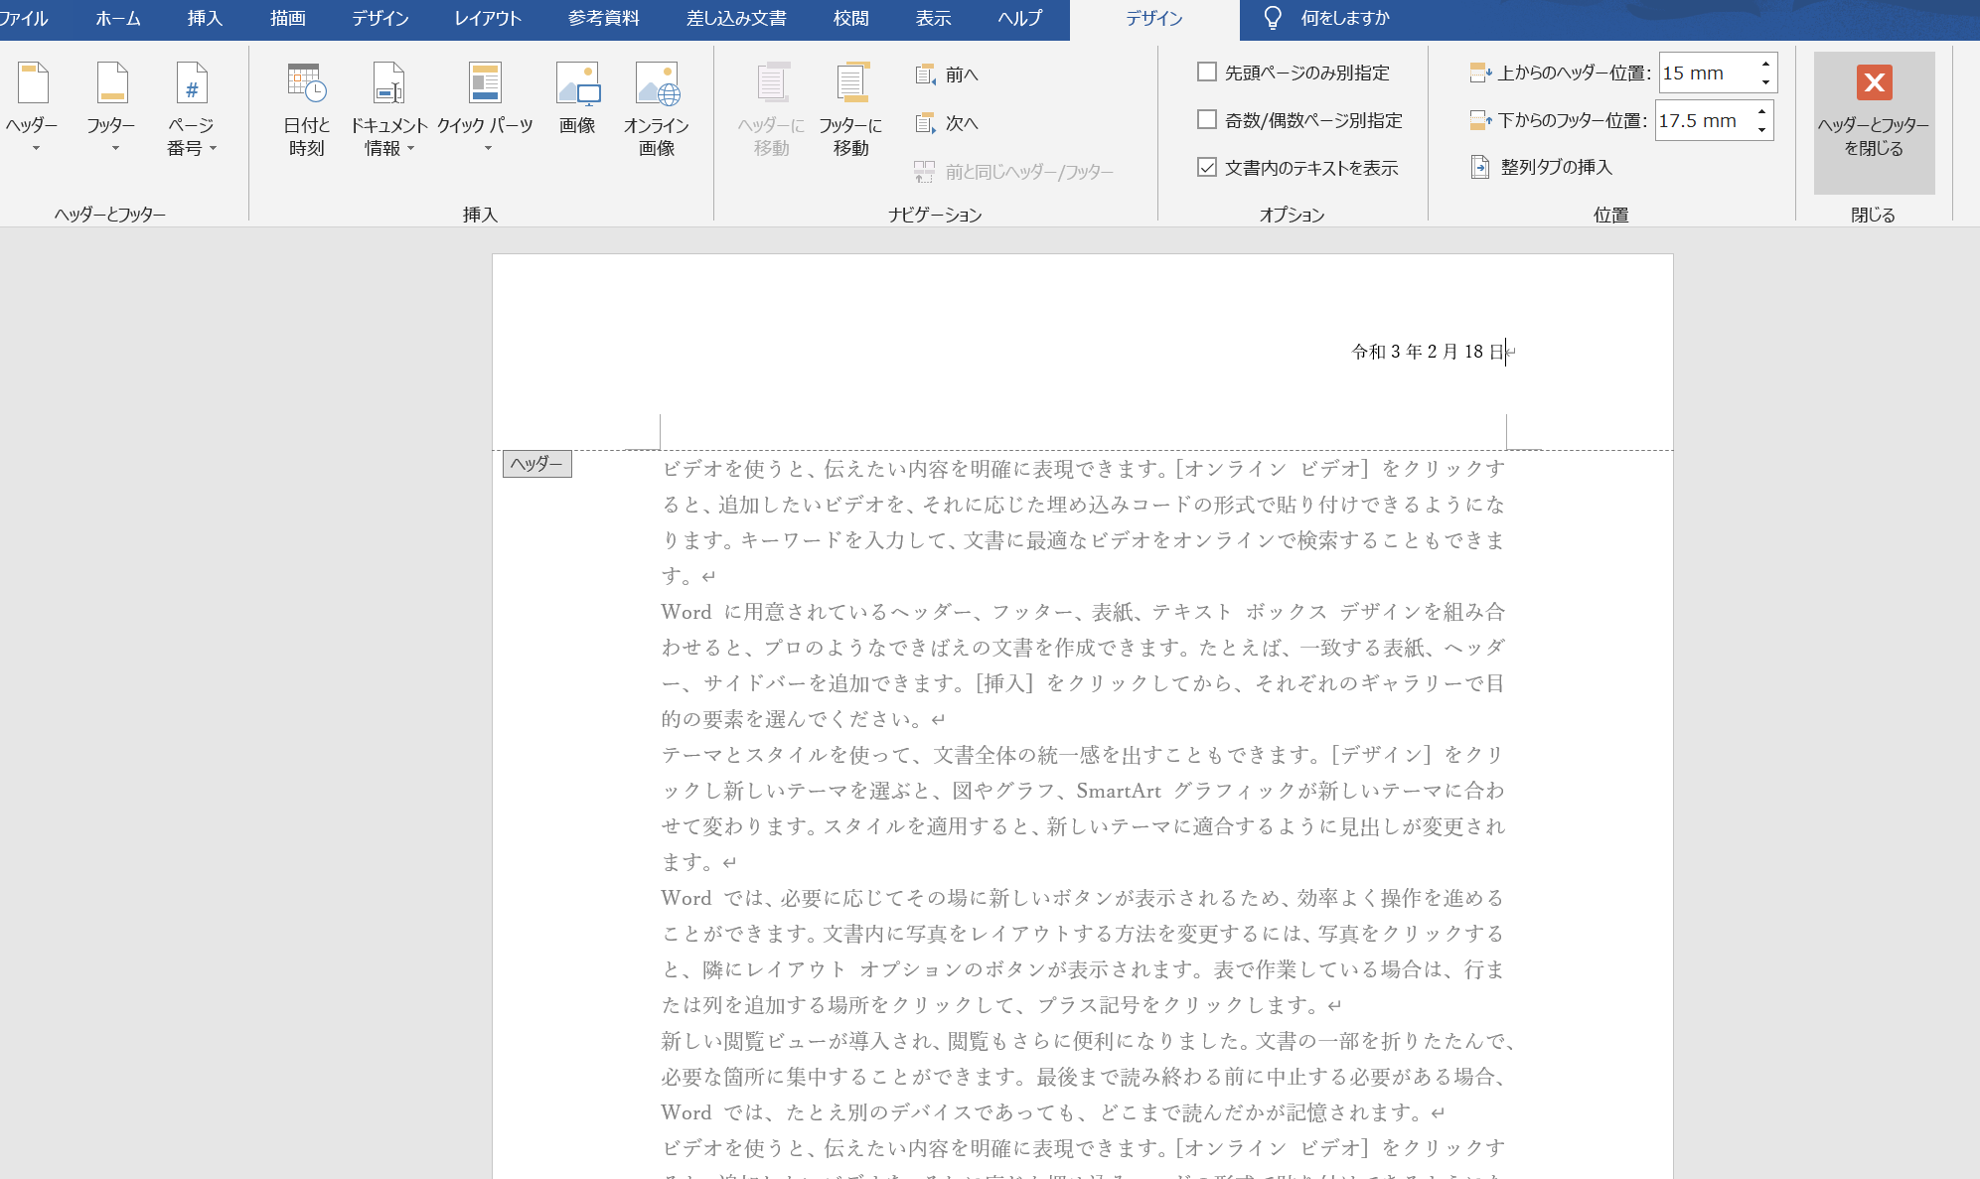Decrease header position from top spinner
The height and width of the screenshot is (1179, 1980).
pos(1765,82)
